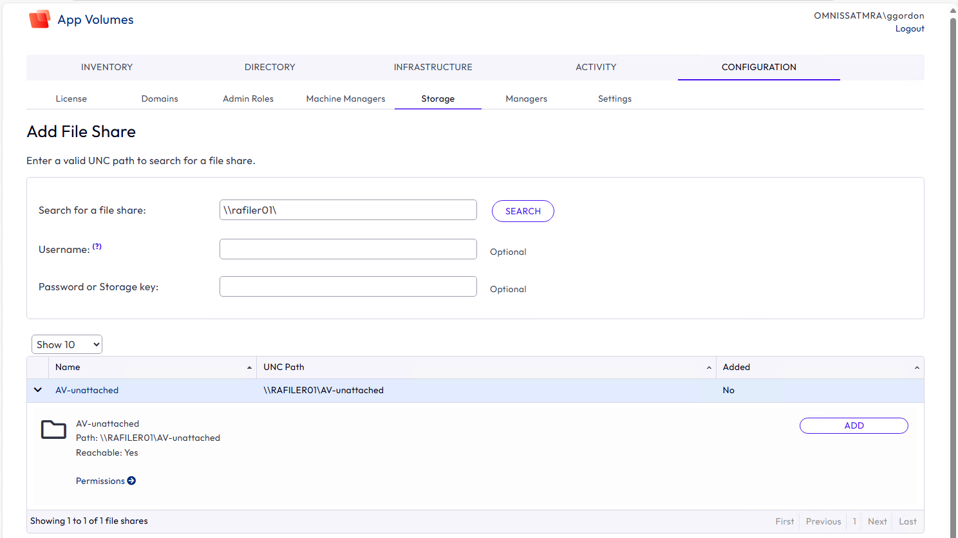Click the "Username:" label text
Screen dimensions: 958x538
point(64,250)
